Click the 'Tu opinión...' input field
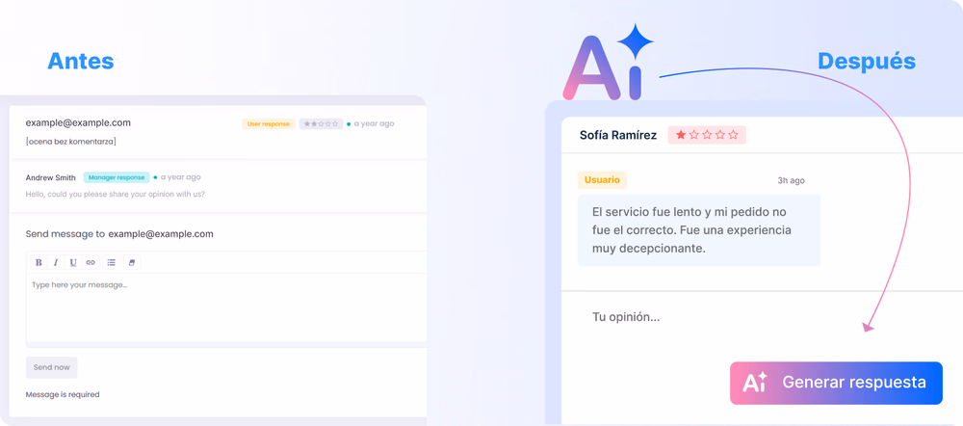 tap(762, 317)
